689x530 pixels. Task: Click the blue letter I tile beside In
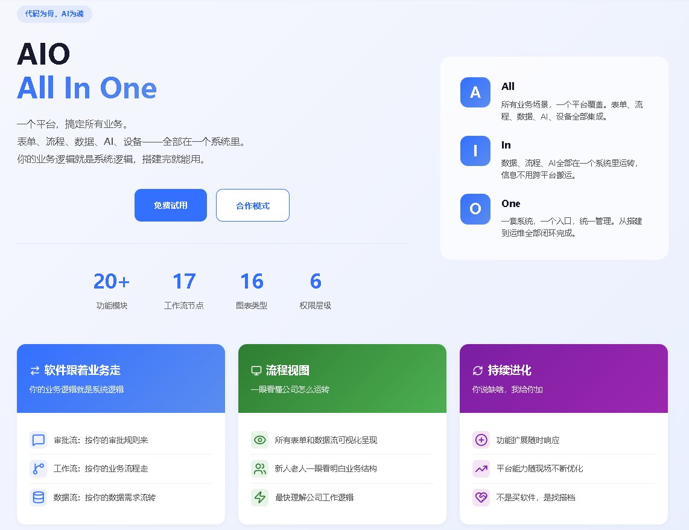pyautogui.click(x=475, y=151)
